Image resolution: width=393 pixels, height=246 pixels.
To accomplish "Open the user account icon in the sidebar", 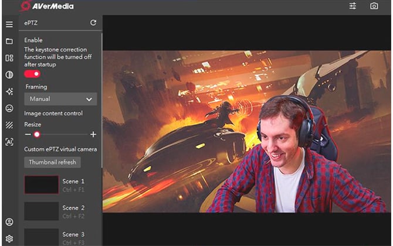I will click(9, 222).
